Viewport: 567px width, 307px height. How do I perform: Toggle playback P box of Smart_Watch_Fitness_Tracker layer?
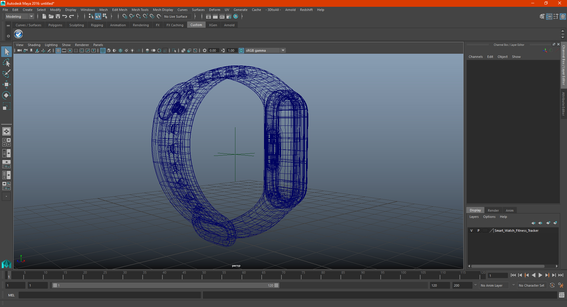(478, 231)
